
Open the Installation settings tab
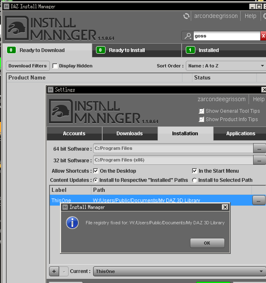(x=185, y=133)
